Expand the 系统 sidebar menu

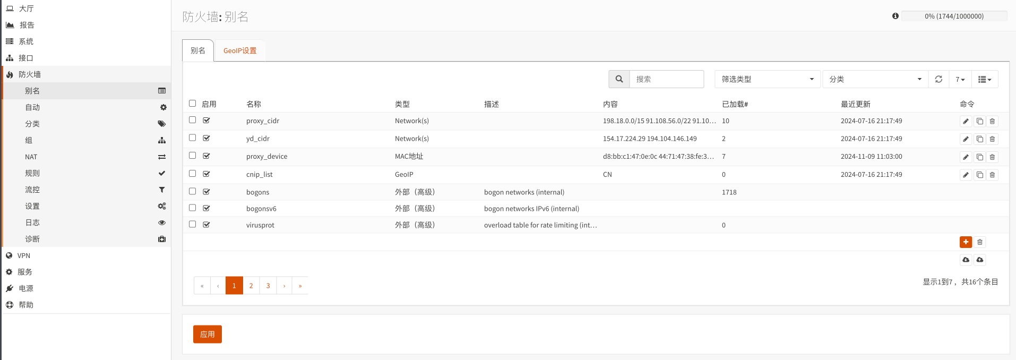[x=87, y=41]
